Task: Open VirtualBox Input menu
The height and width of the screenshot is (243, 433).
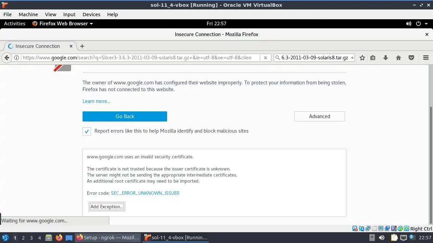Action: 69,15
